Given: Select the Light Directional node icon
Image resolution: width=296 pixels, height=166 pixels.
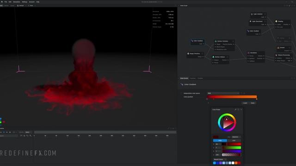Looking at the screenshot, I should click(251, 22).
